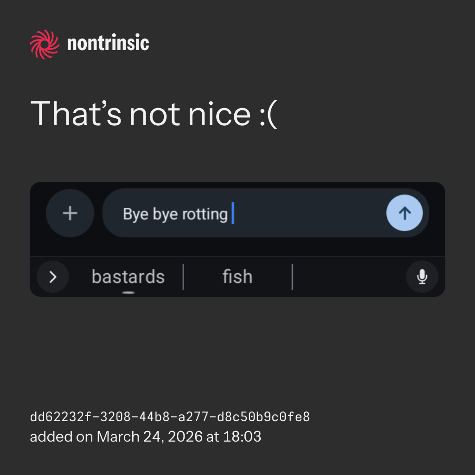Click the word "rotting" in the message
Screen dimensions: 475x475
pos(205,214)
